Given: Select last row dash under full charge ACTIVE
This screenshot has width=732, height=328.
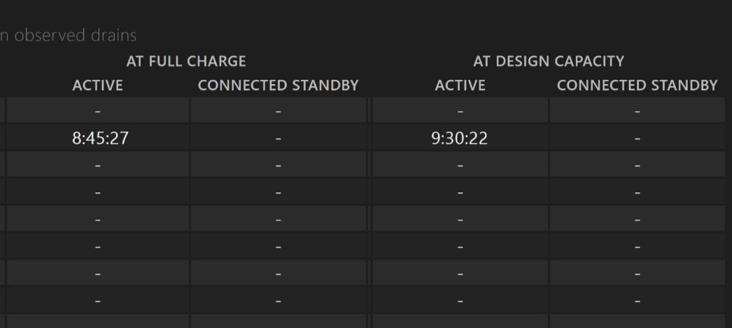Looking at the screenshot, I should pos(97,301).
